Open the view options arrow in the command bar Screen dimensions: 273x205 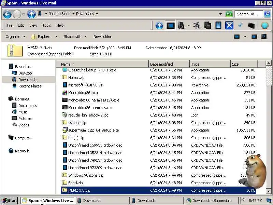245,37
